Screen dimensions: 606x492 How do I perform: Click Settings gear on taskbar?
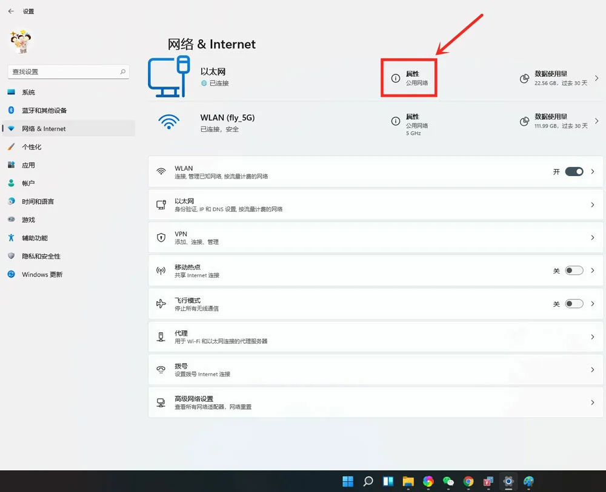click(x=508, y=481)
